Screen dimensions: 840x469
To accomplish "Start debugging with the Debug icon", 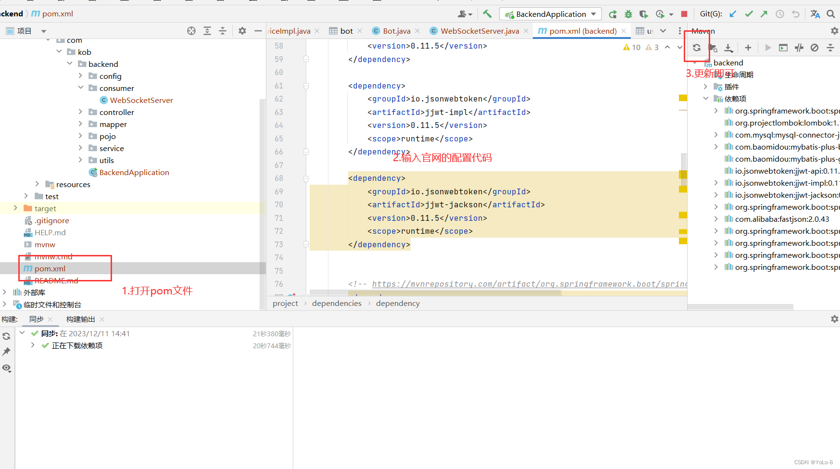I will pyautogui.click(x=628, y=13).
